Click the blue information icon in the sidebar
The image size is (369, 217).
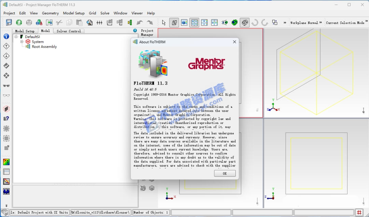point(6,36)
